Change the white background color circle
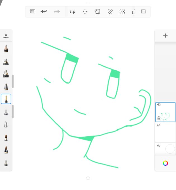 coord(170,149)
